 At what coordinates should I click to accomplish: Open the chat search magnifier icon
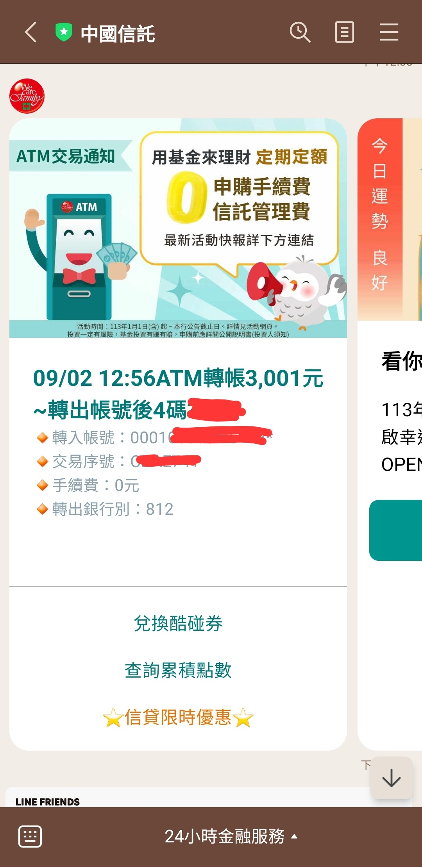pyautogui.click(x=300, y=32)
